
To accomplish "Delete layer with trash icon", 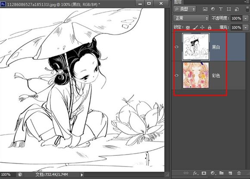I will pos(239,173).
